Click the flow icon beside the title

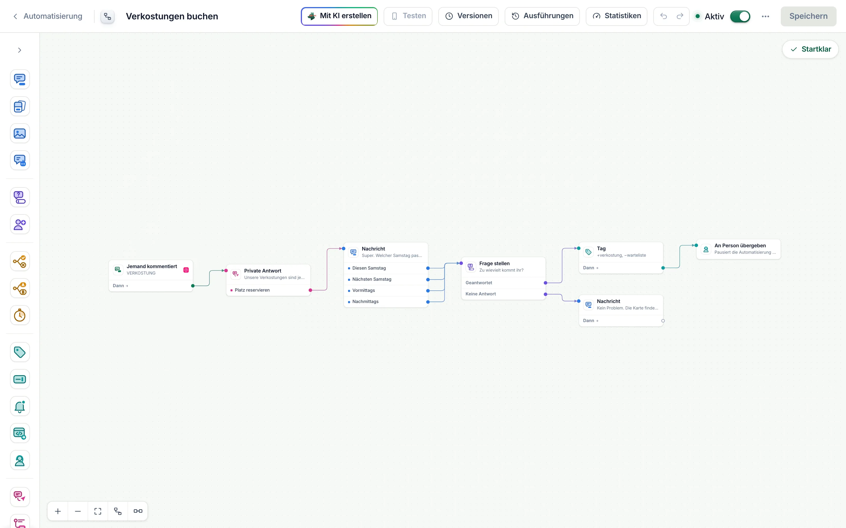107,16
